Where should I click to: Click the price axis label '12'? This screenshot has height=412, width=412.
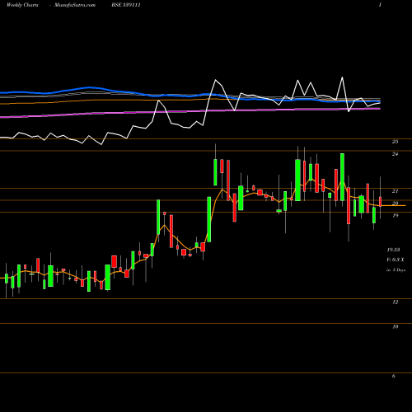click(395, 302)
